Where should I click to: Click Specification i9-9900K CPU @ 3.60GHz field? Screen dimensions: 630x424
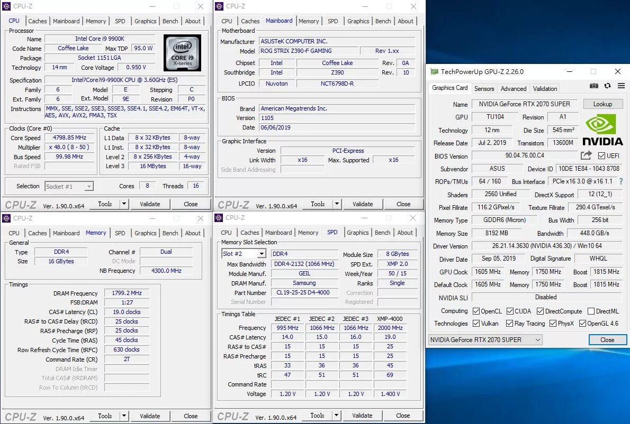[x=124, y=80]
